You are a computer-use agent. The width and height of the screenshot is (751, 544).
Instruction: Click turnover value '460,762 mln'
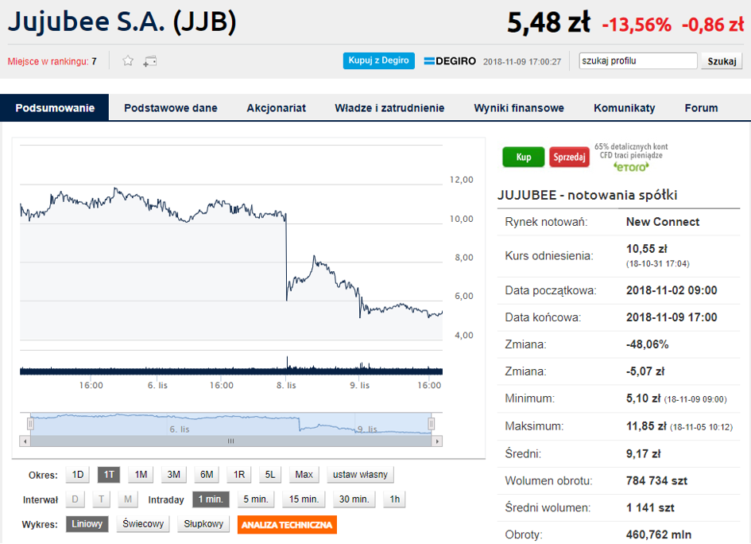coord(659,535)
